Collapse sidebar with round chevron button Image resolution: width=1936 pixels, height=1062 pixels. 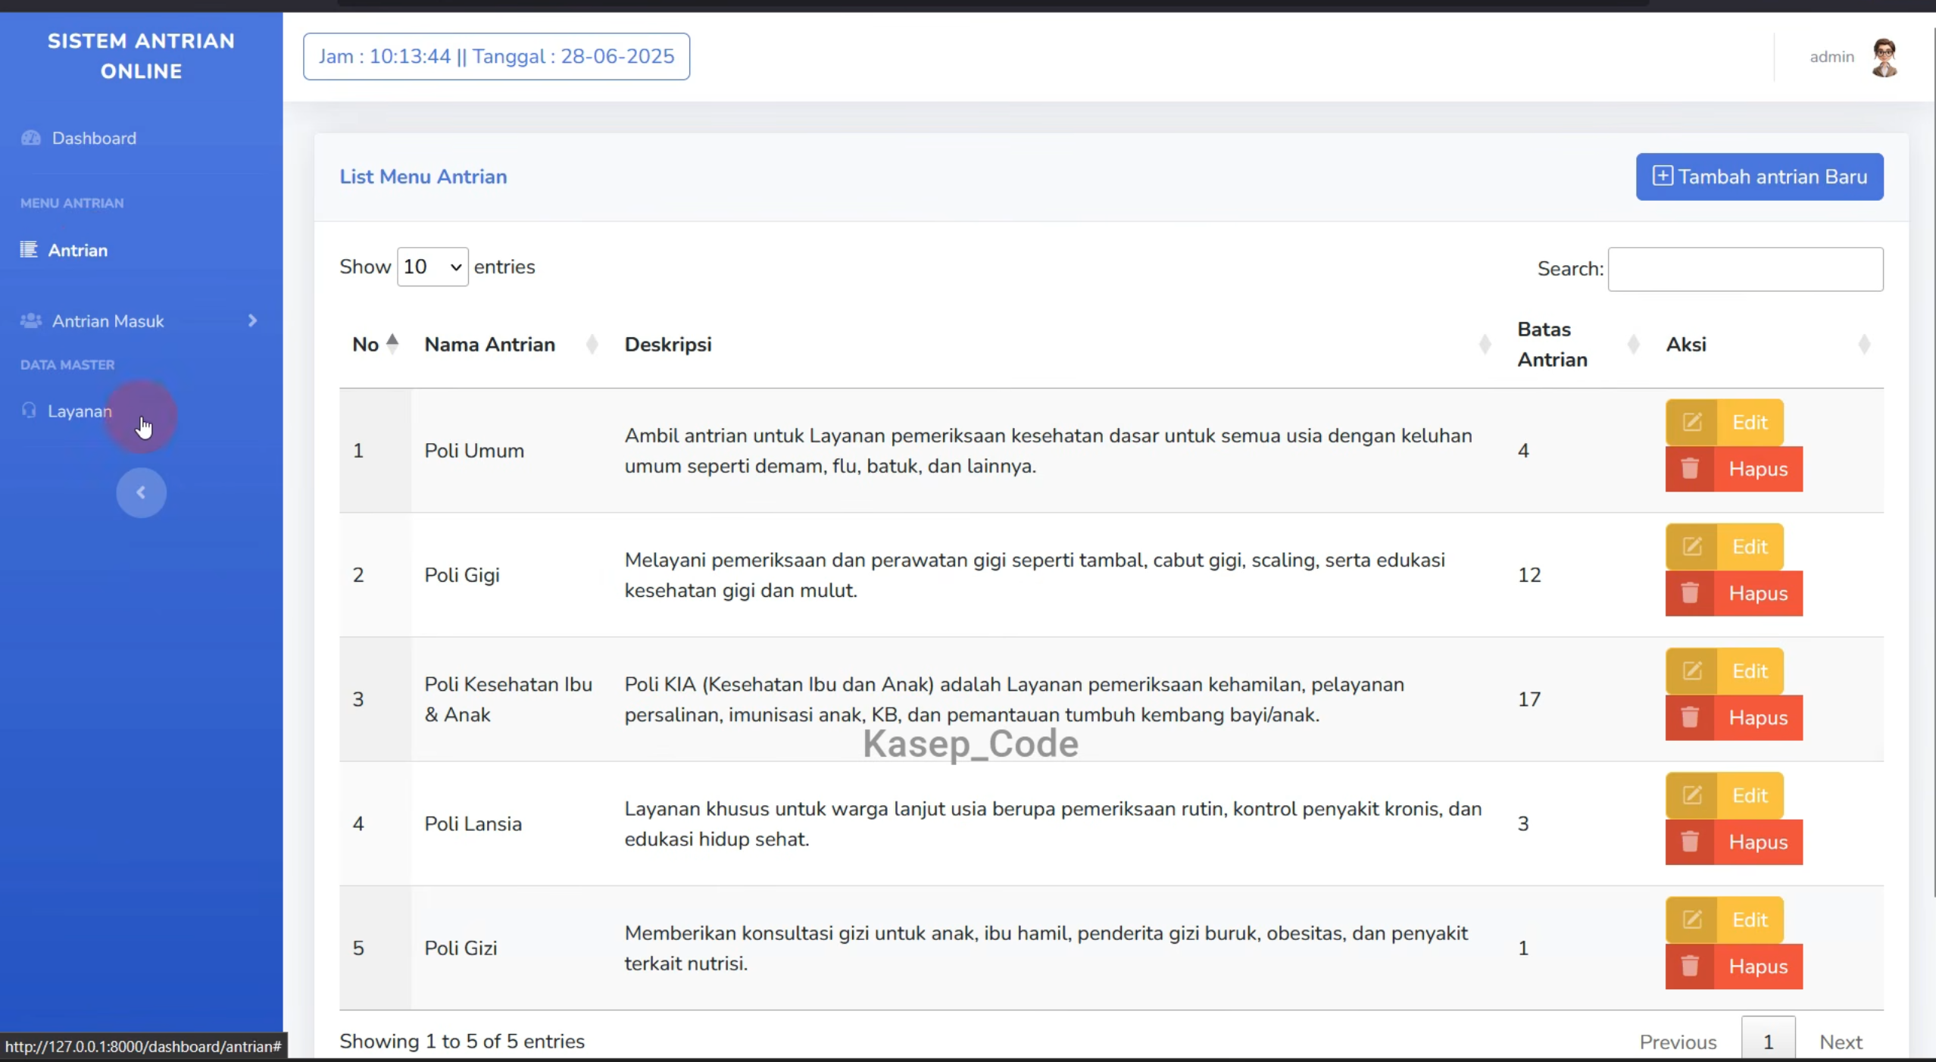[141, 492]
